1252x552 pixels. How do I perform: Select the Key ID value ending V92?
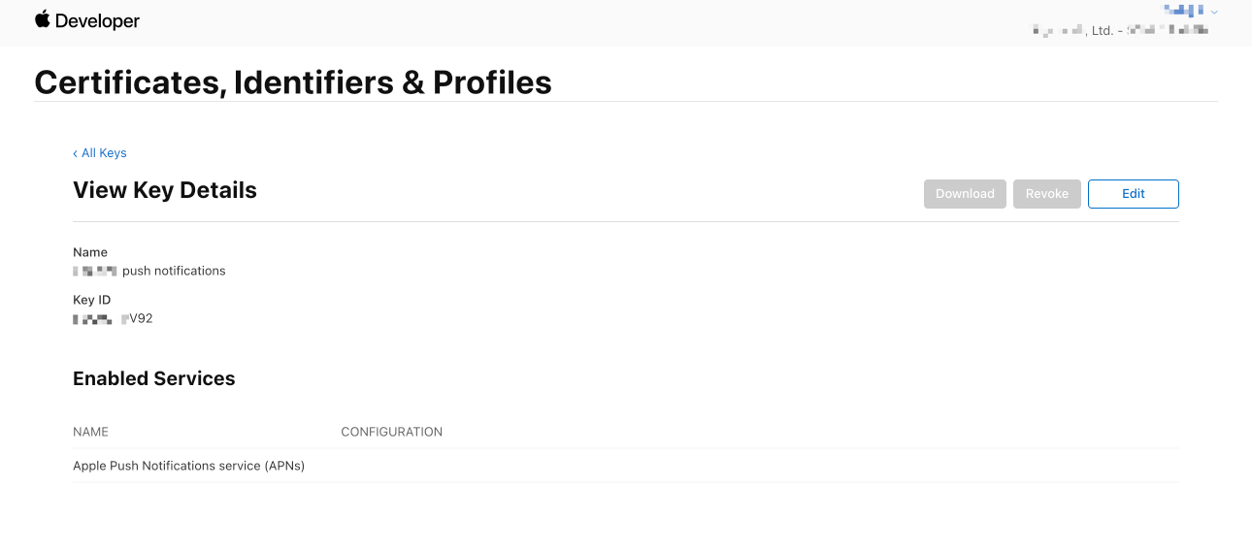(114, 318)
